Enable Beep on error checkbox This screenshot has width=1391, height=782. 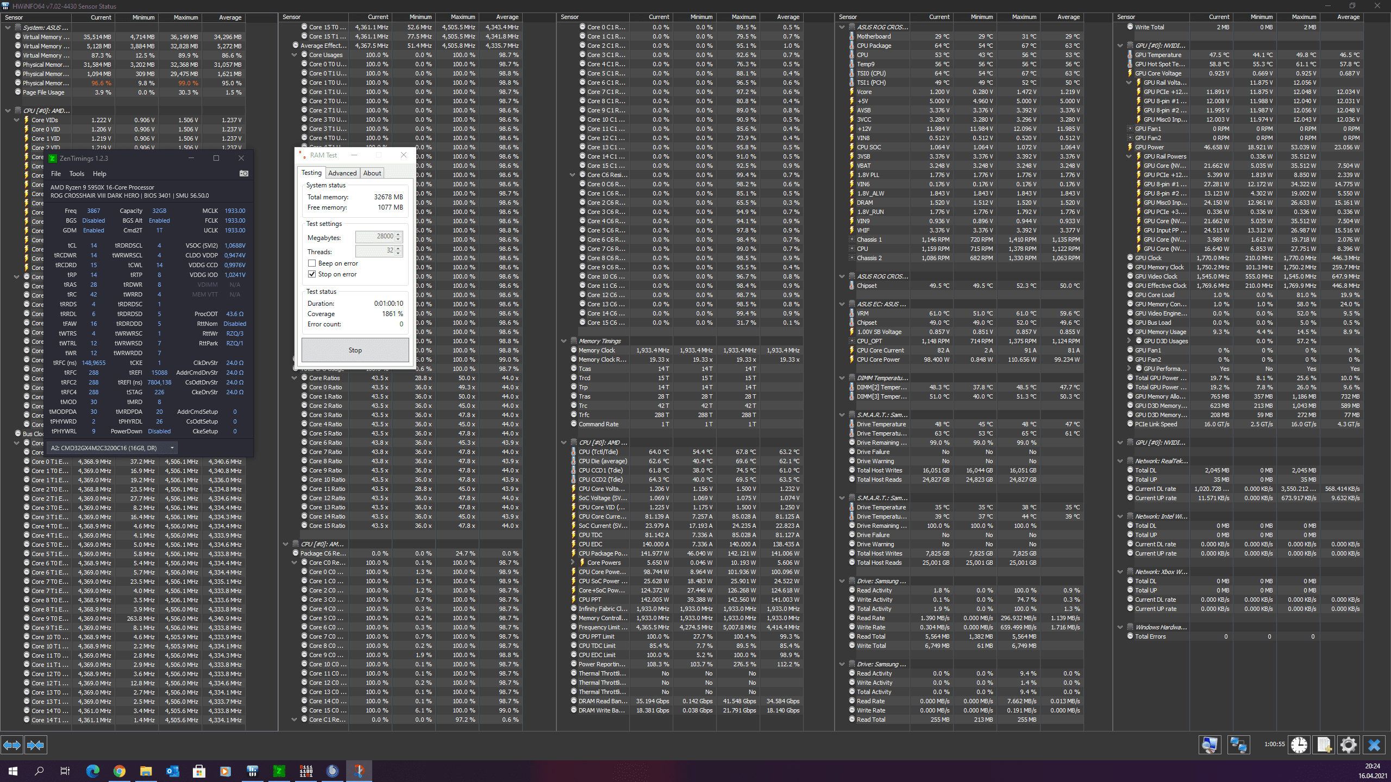coord(312,263)
